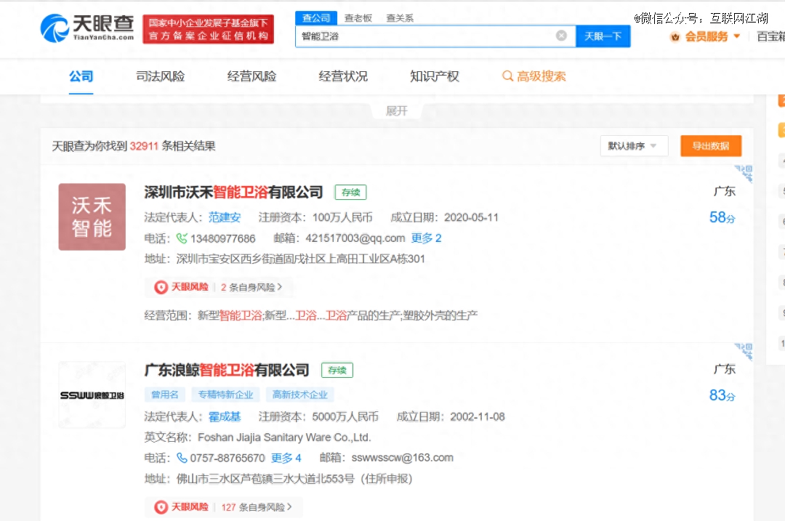View legal representative 范建安

point(225,217)
